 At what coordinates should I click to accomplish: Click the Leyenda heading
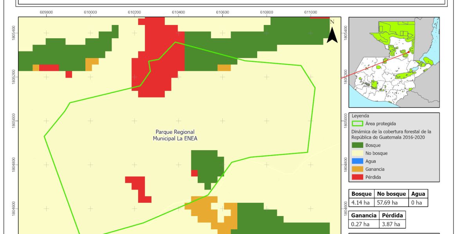361,116
